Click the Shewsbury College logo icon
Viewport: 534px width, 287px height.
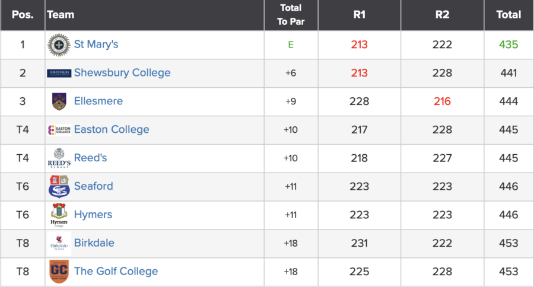point(59,73)
